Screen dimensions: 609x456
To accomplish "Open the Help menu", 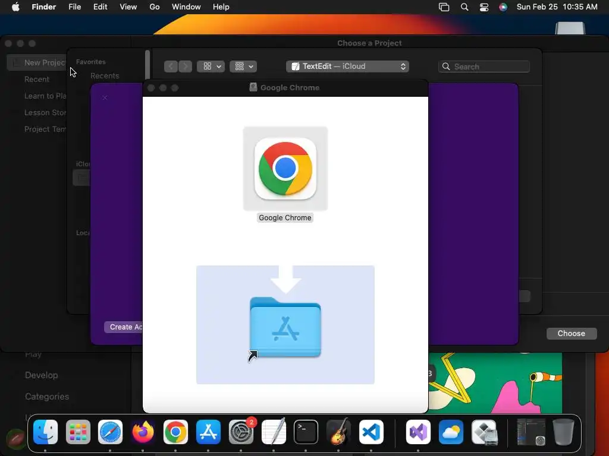I will point(221,7).
